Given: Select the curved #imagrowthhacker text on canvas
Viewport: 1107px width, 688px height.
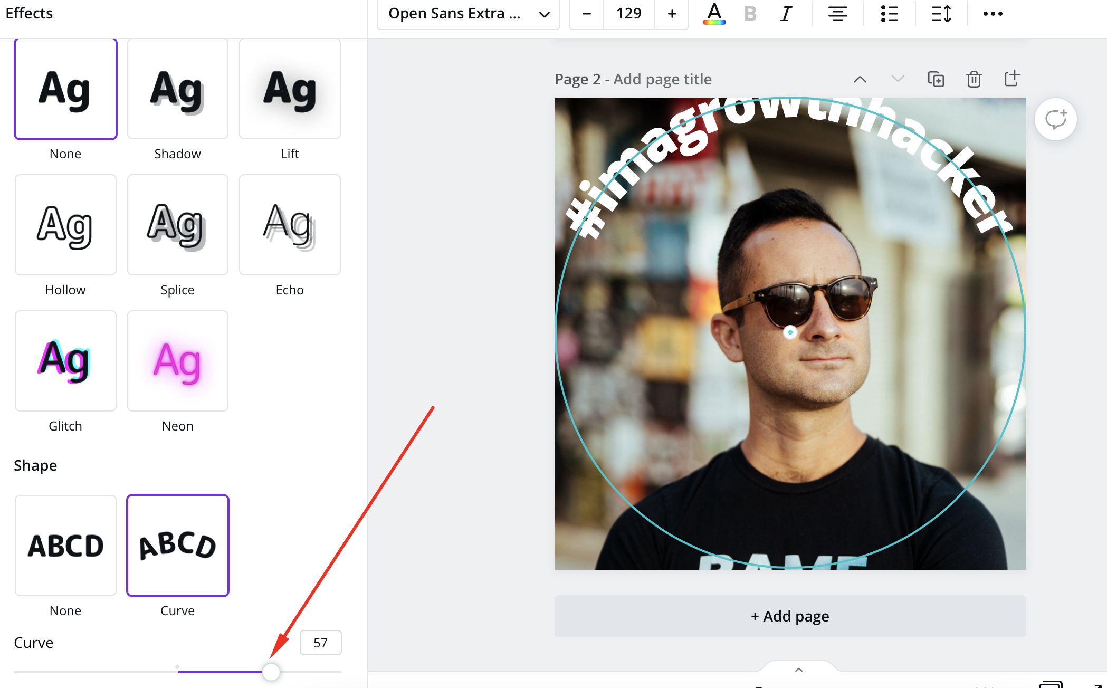Looking at the screenshot, I should [x=789, y=169].
